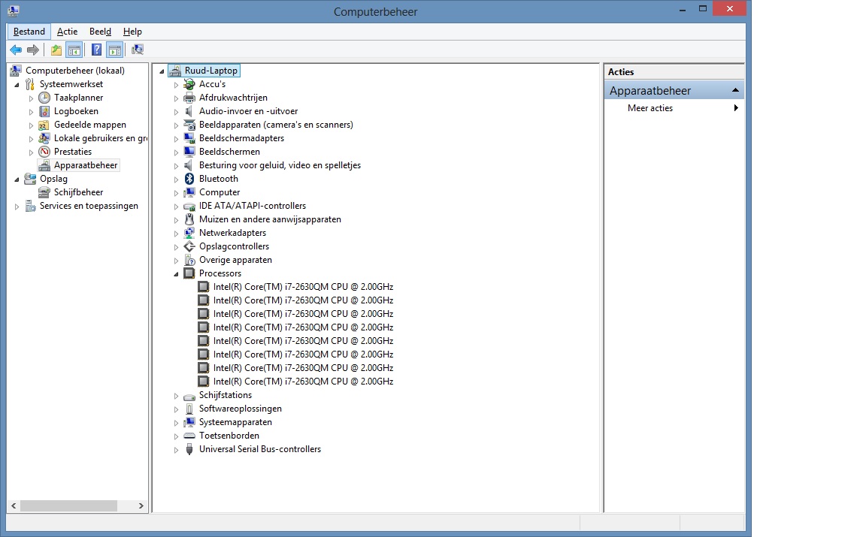Open the Help menu

pyautogui.click(x=132, y=32)
